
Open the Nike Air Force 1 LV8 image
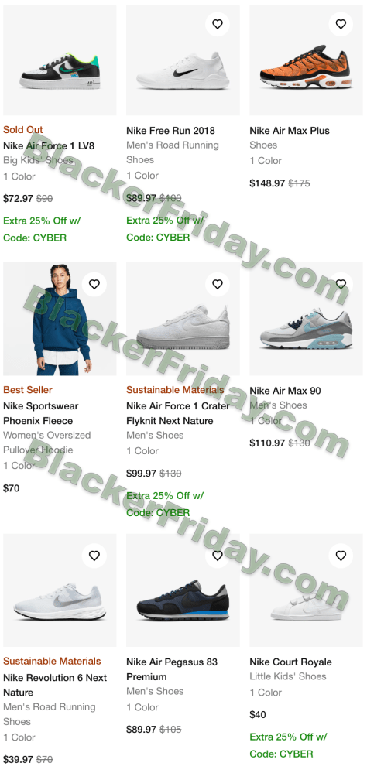click(x=60, y=60)
